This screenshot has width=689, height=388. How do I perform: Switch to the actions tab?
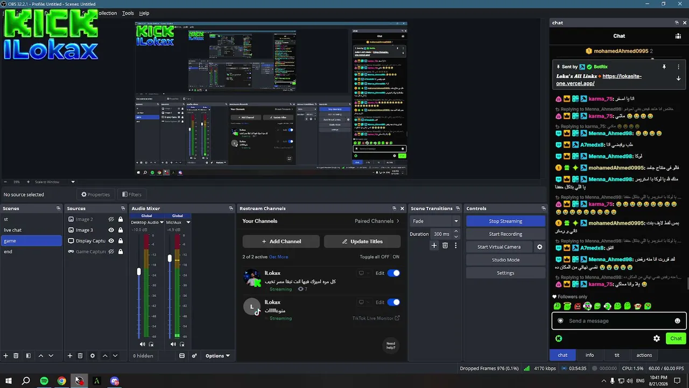(644, 355)
